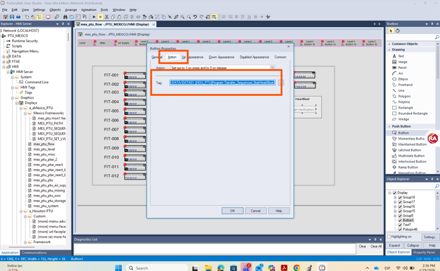Select mex_ptu_level in the Explorer tree
This screenshot has height=271, width=440.
pyautogui.click(x=44, y=149)
